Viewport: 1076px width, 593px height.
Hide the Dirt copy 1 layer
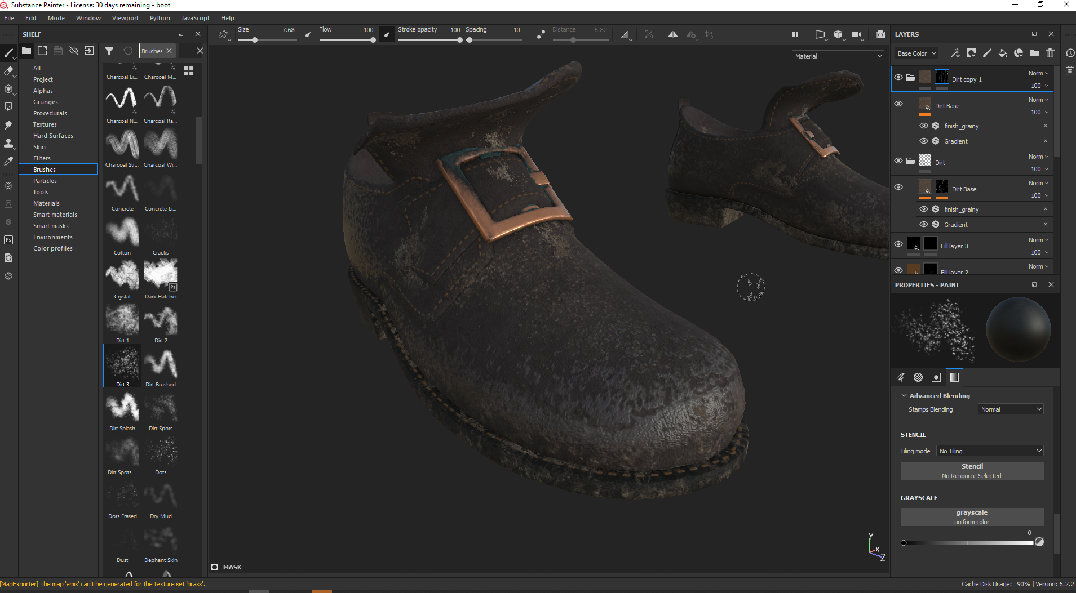pos(898,77)
